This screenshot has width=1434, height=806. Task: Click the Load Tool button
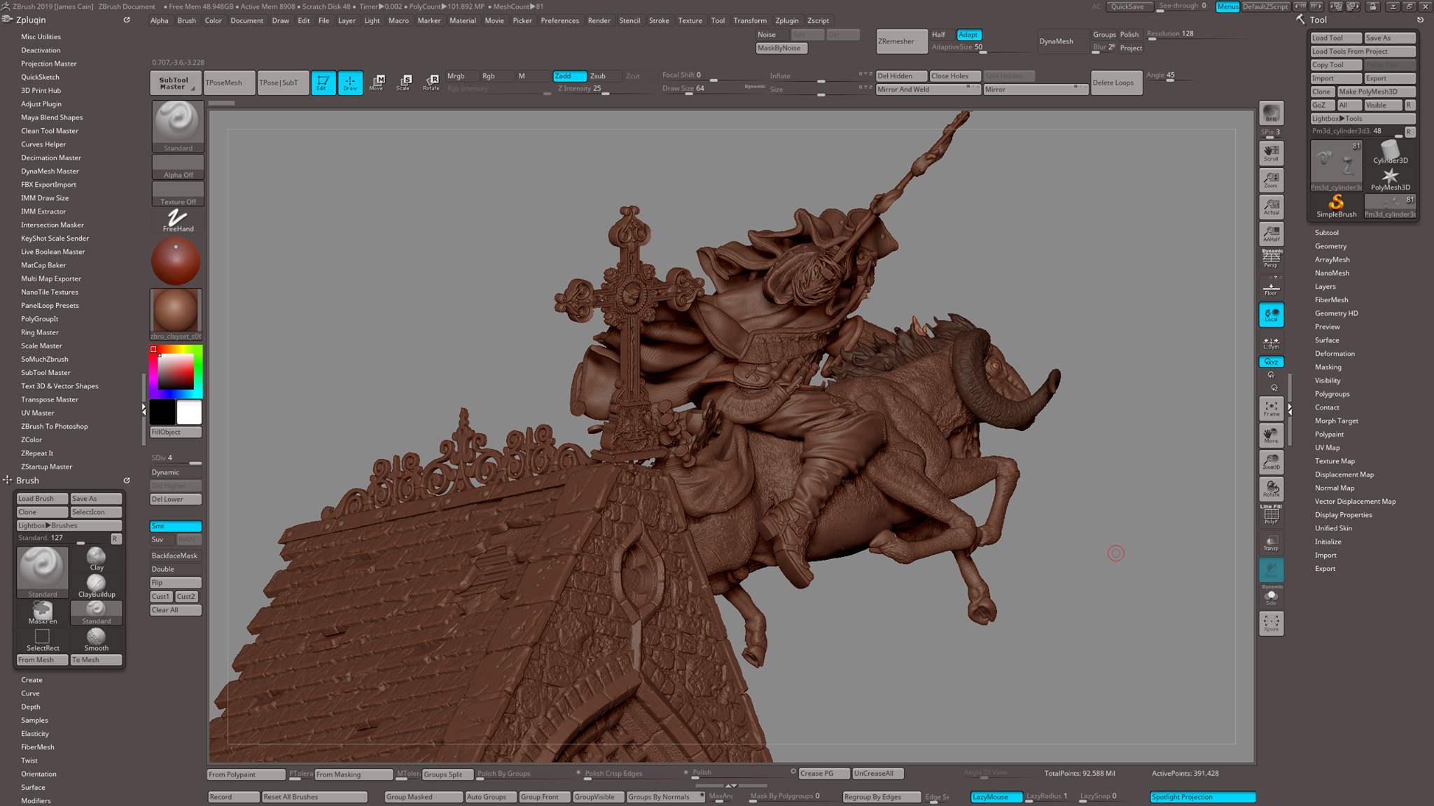tap(1336, 38)
